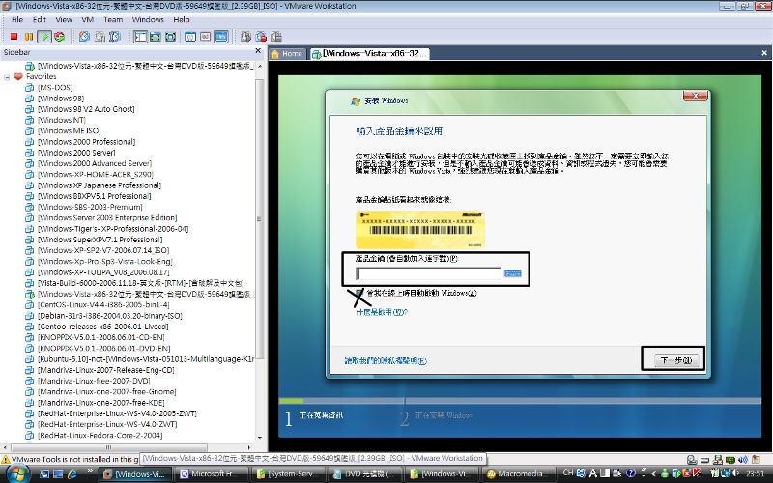This screenshot has height=483, width=773.
Task: Select [Windows 2000 Professional] VM
Action: pyautogui.click(x=86, y=141)
